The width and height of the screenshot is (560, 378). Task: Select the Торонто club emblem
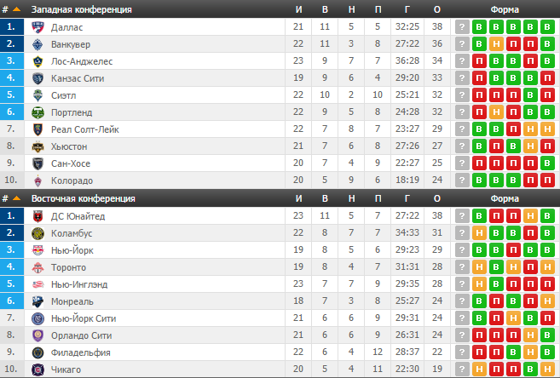[x=38, y=267]
